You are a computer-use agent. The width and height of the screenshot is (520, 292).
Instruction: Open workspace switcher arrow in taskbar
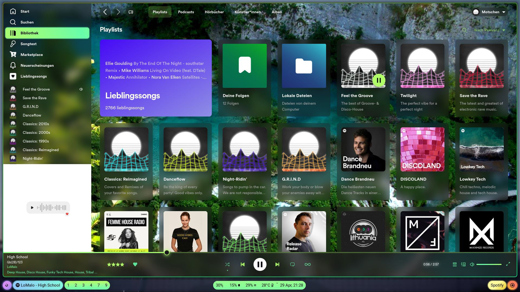click(x=512, y=285)
